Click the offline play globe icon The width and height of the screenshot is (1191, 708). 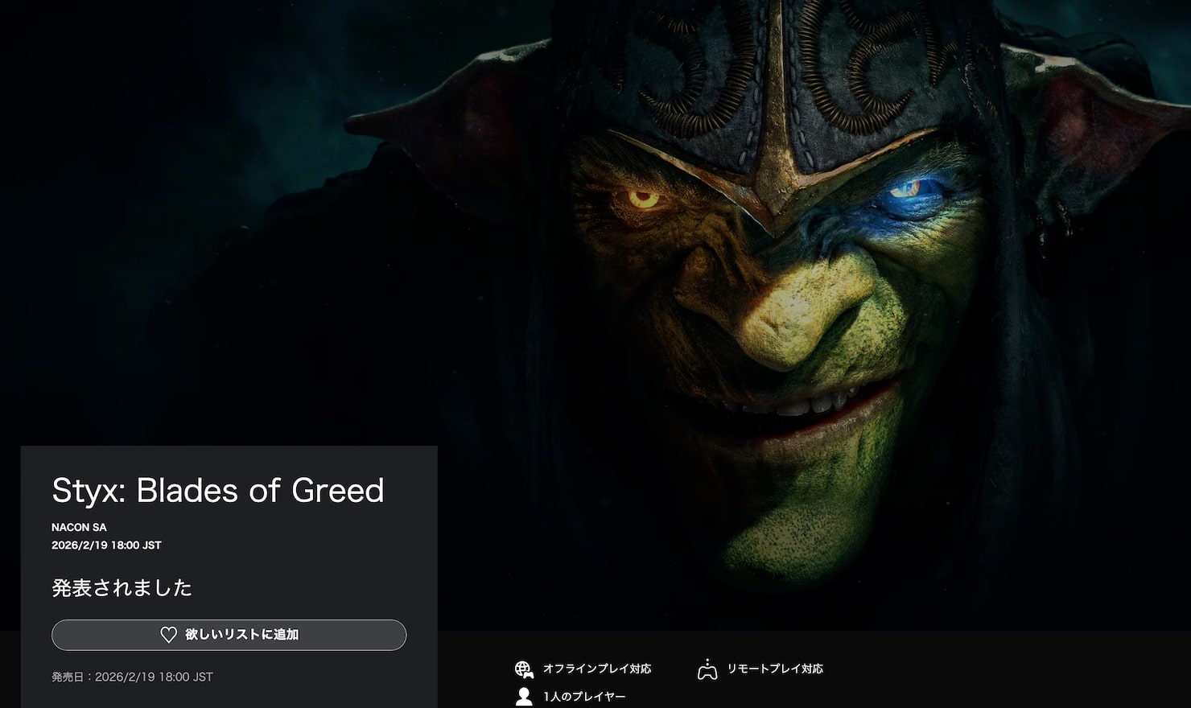click(x=524, y=669)
